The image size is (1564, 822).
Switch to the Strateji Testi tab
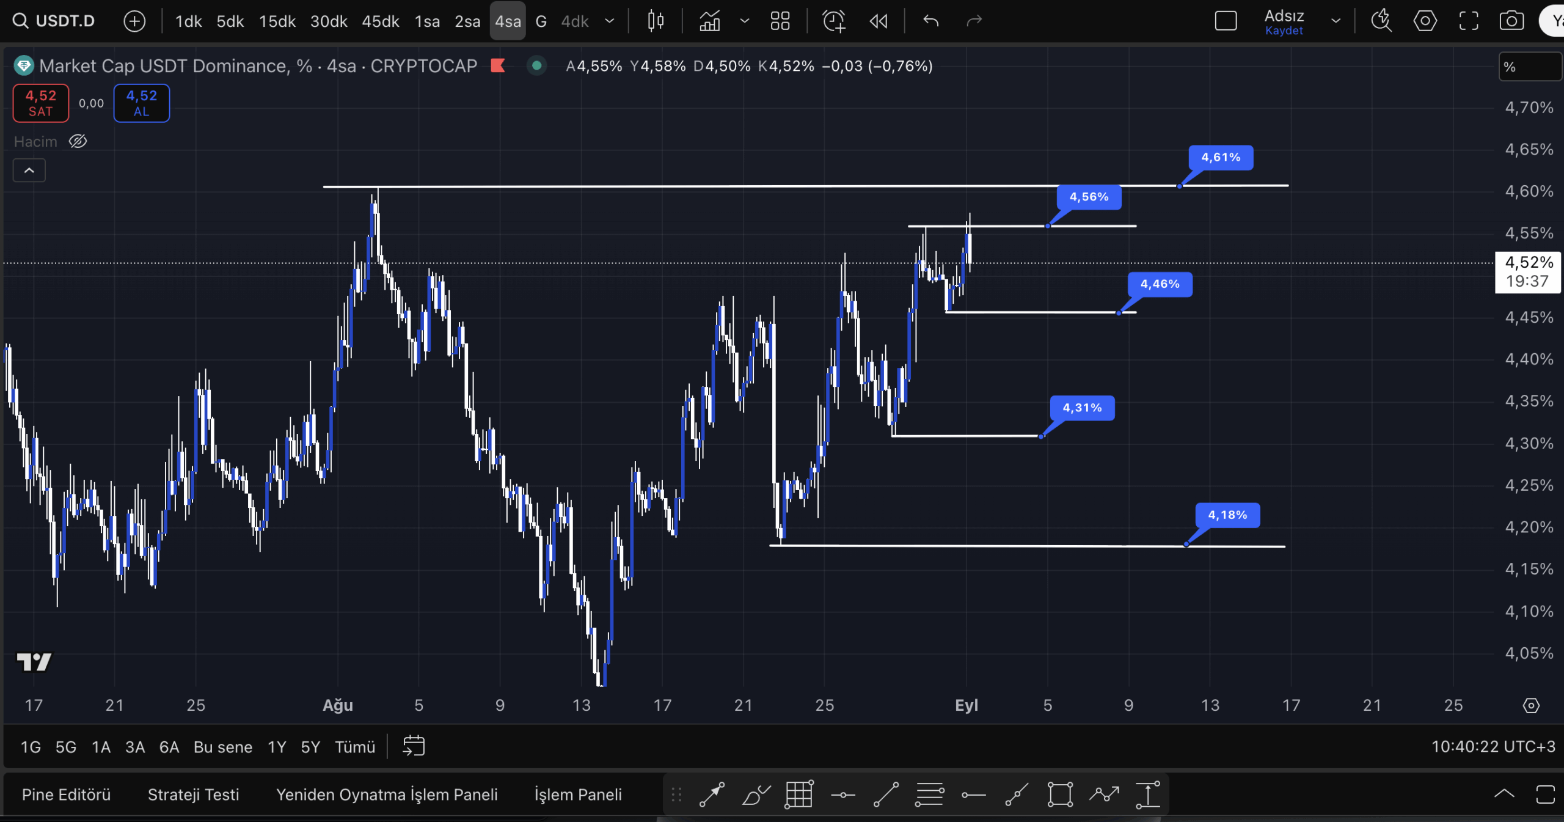pos(194,794)
